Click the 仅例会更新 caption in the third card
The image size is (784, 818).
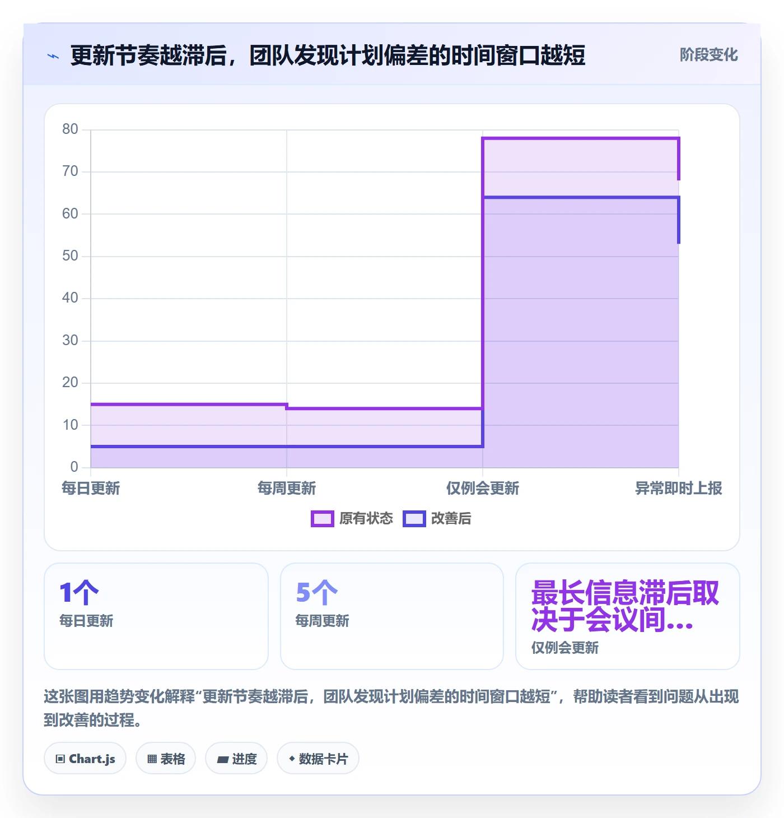tap(565, 648)
